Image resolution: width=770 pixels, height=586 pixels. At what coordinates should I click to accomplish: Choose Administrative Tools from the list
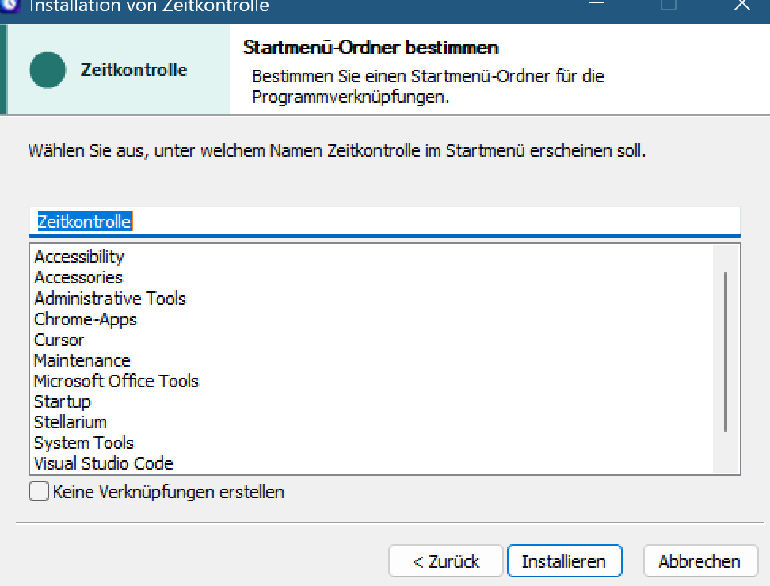tap(110, 299)
